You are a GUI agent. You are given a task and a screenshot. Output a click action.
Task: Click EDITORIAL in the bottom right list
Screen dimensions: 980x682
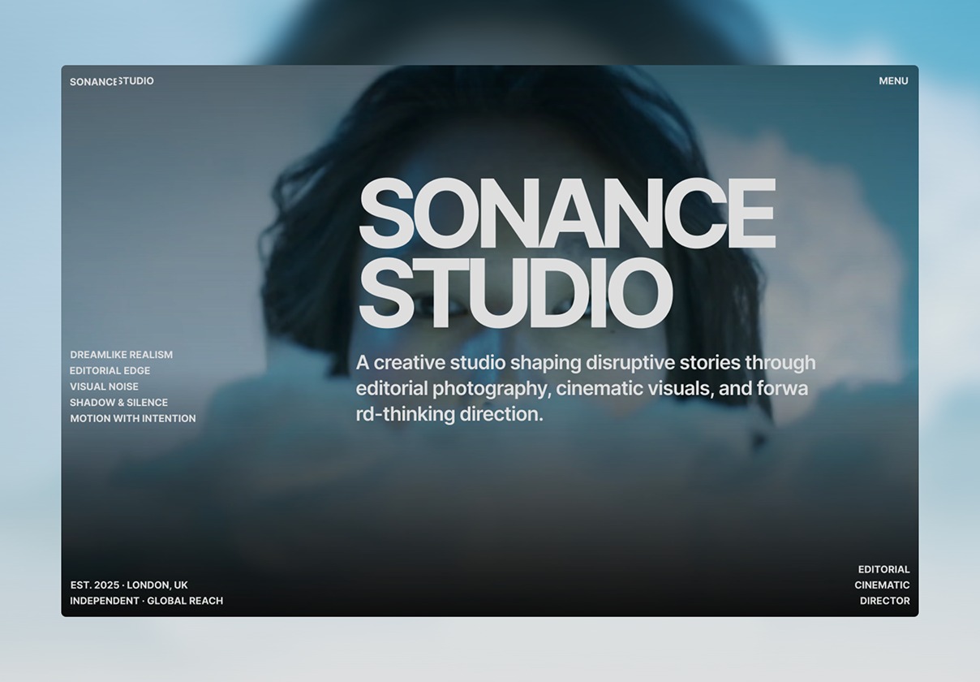883,569
